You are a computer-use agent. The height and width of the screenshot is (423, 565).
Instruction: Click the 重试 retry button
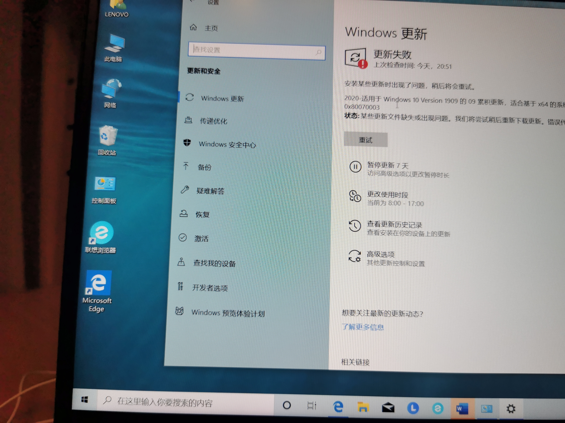click(x=366, y=140)
